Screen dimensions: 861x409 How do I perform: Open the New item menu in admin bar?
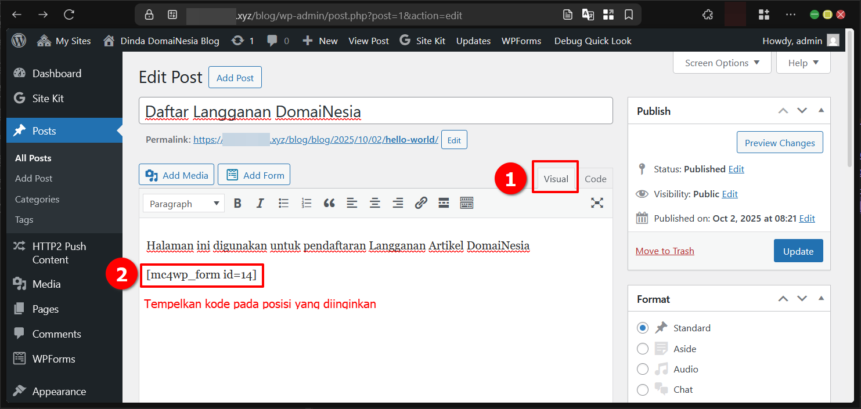coord(320,41)
